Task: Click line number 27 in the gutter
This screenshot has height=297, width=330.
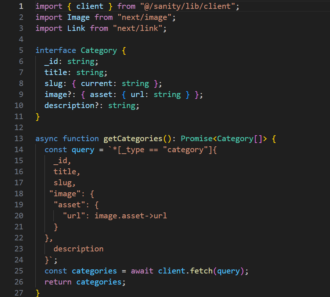Action: [19, 293]
